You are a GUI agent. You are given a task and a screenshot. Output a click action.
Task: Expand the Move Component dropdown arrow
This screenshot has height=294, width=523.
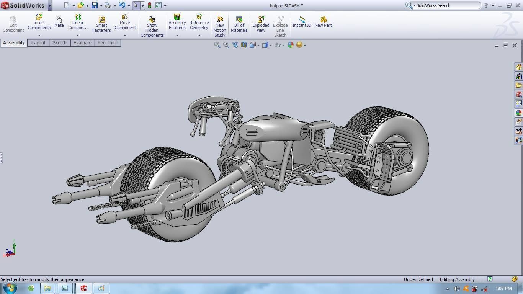pyautogui.click(x=125, y=35)
